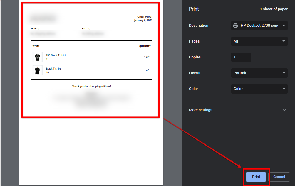Click the Black T-shirt product thumbnail

tap(38, 70)
